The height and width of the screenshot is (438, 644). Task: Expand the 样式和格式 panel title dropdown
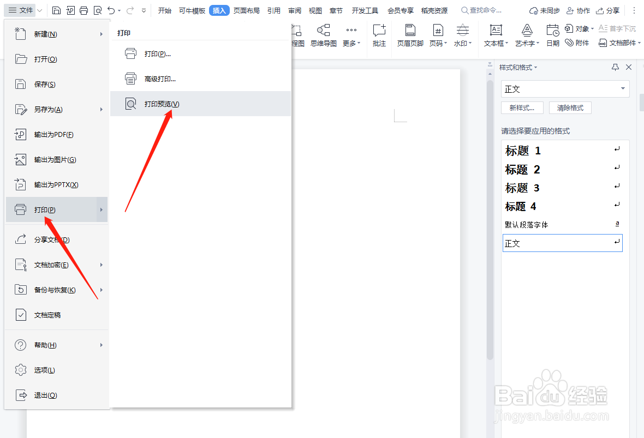click(x=535, y=68)
